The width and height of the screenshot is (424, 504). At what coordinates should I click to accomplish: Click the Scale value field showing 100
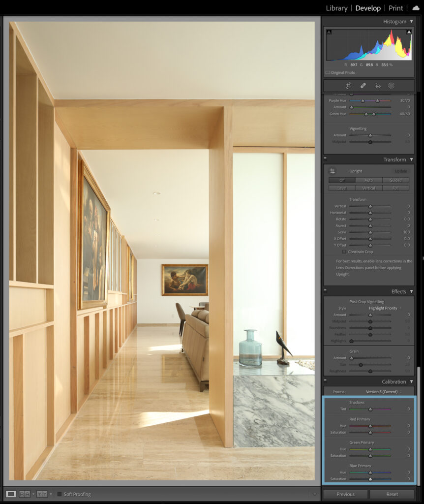point(406,232)
